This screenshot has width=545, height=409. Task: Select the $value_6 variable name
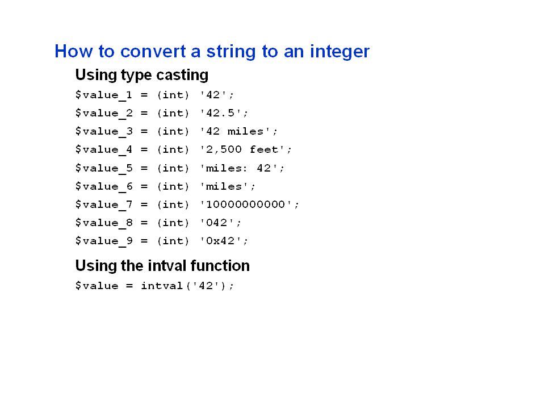(104, 187)
